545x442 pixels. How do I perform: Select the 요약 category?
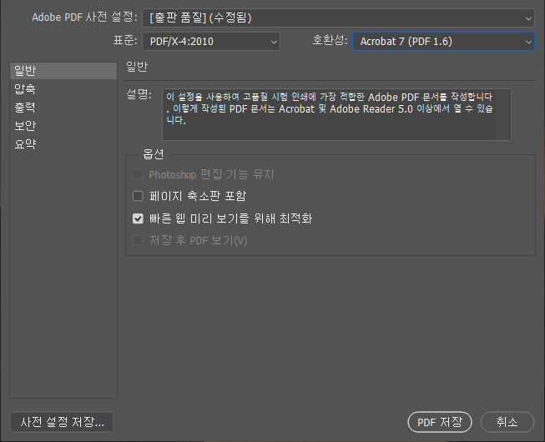click(x=63, y=144)
